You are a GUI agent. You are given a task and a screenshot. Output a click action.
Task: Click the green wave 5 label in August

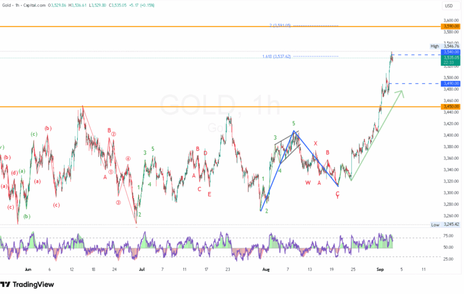click(x=294, y=123)
